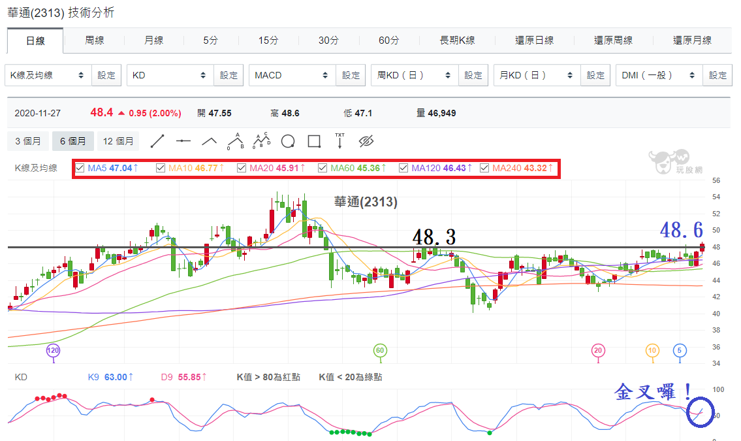Open the KD indicator dropdown
The width and height of the screenshot is (741, 441).
click(170, 75)
